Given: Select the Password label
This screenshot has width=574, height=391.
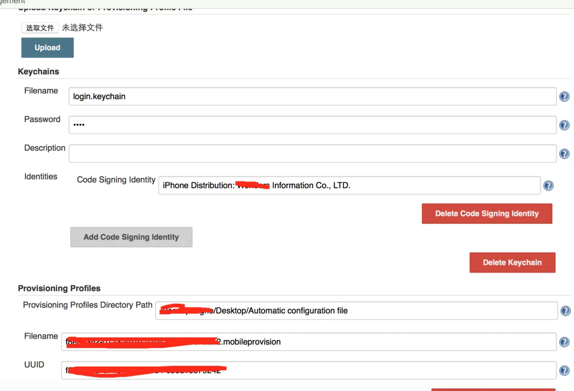Looking at the screenshot, I should [x=42, y=119].
